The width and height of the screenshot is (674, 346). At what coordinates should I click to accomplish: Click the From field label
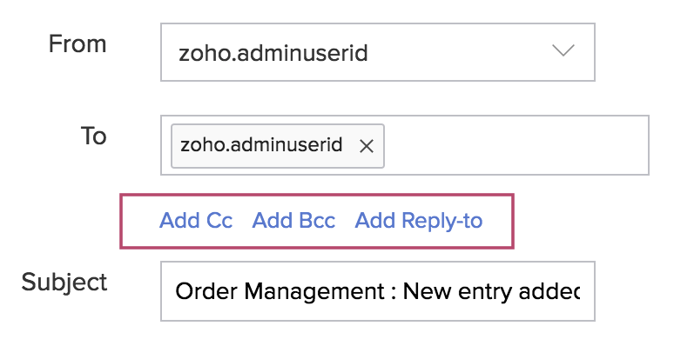pyautogui.click(x=78, y=43)
